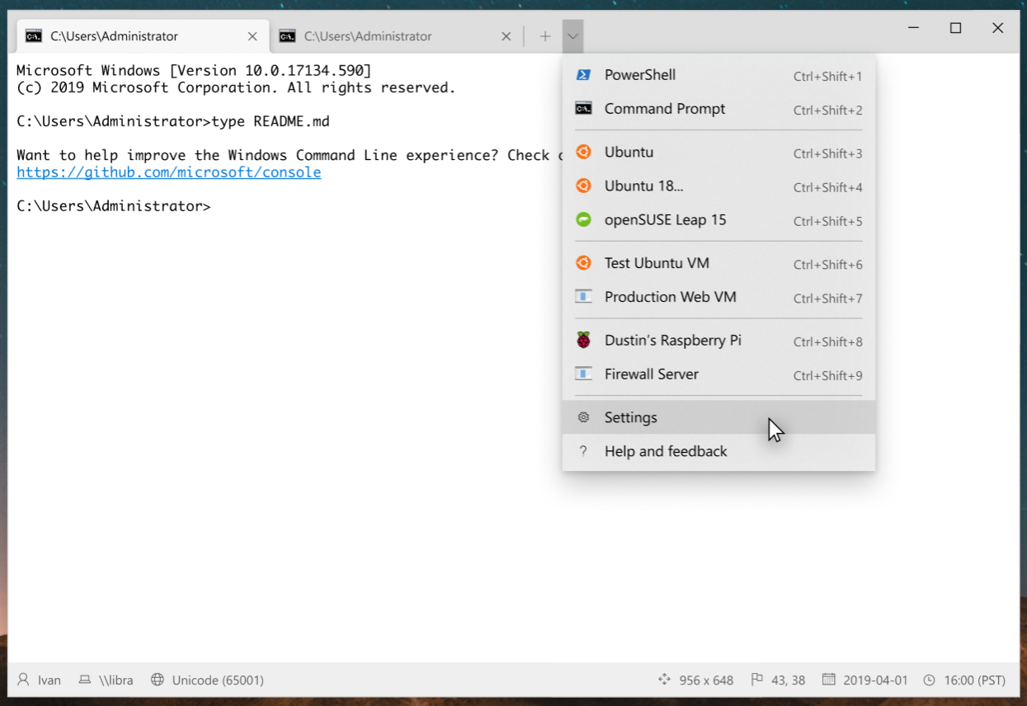Screen dimensions: 1027x706
Task: Close the second Administrator tab
Action: point(506,36)
